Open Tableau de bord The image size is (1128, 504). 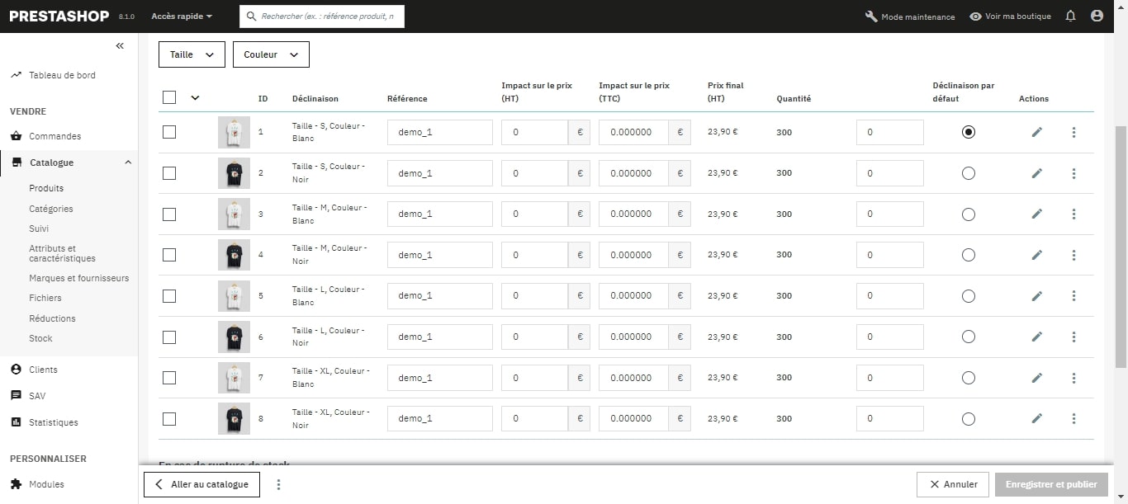pos(62,75)
